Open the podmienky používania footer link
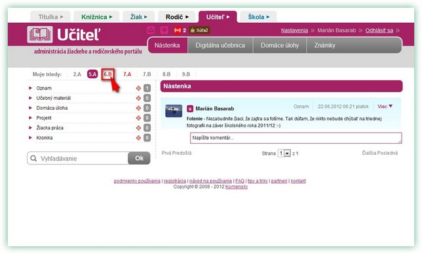Viewport: 422px width, 254px height. click(x=137, y=181)
